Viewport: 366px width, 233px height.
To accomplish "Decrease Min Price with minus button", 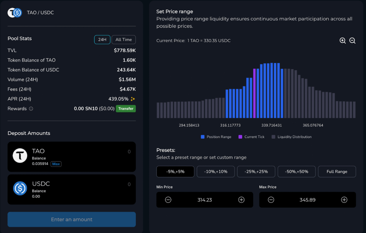I will tap(168, 200).
